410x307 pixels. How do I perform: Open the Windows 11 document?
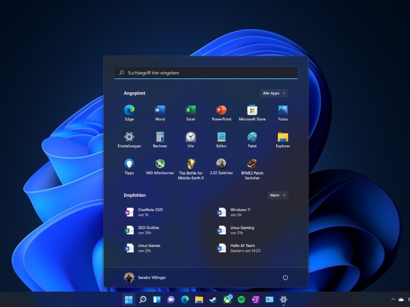[x=234, y=212]
